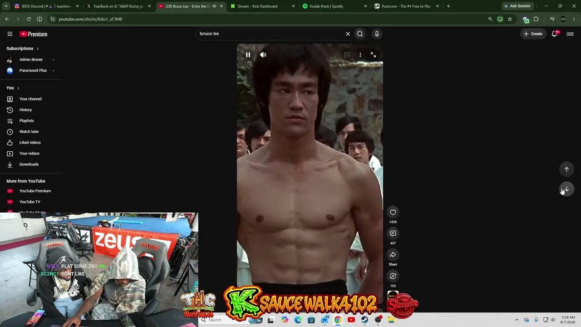Viewport: 581px width, 327px height.
Task: Mute the Short's volume
Action: 263,54
